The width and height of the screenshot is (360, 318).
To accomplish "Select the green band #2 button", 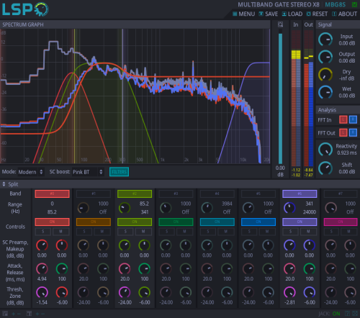I will pos(135,194).
